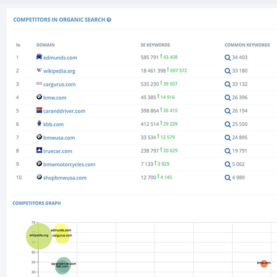Click the magnifier icon beside 19 791

(228, 151)
